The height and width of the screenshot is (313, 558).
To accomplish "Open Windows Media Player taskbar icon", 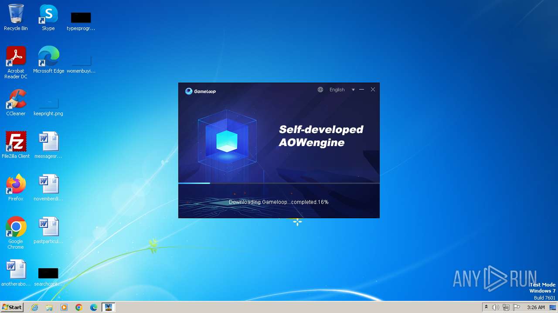I will (64, 307).
